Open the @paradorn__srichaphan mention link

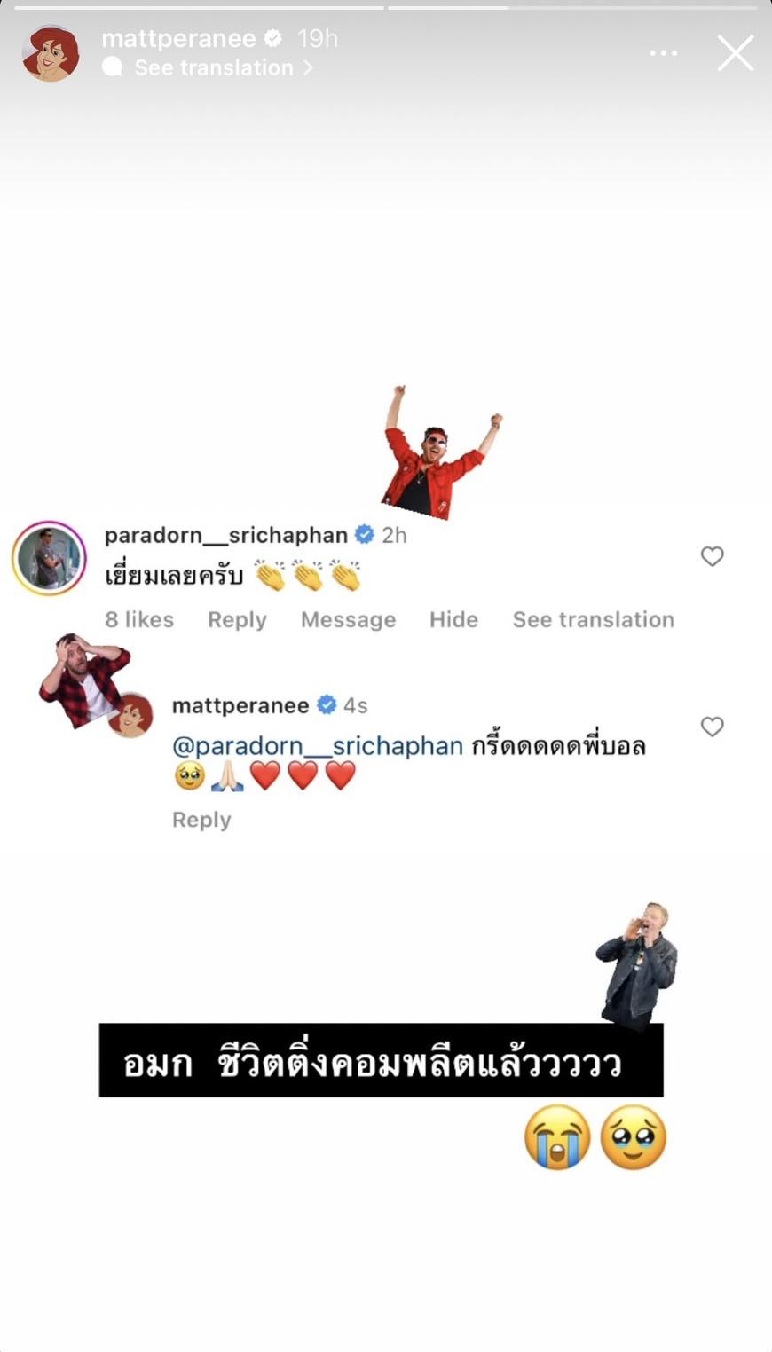click(x=318, y=746)
